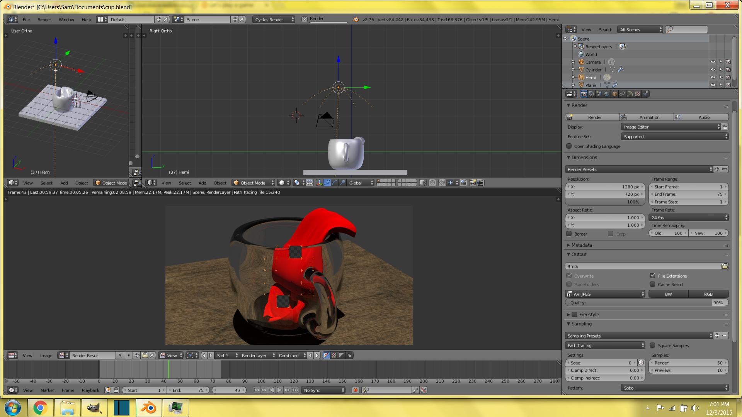Open the Render Presets dropdown
Image resolution: width=742 pixels, height=417 pixels.
639,169
